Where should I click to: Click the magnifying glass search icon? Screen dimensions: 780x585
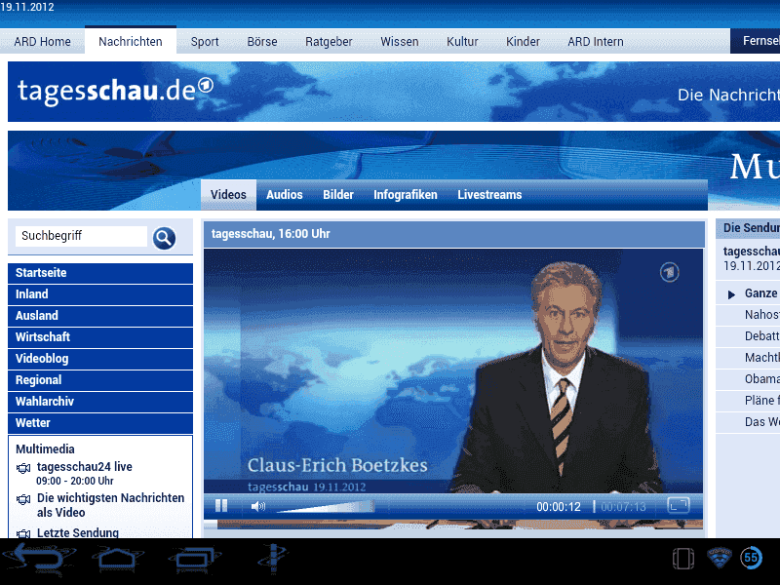164,238
